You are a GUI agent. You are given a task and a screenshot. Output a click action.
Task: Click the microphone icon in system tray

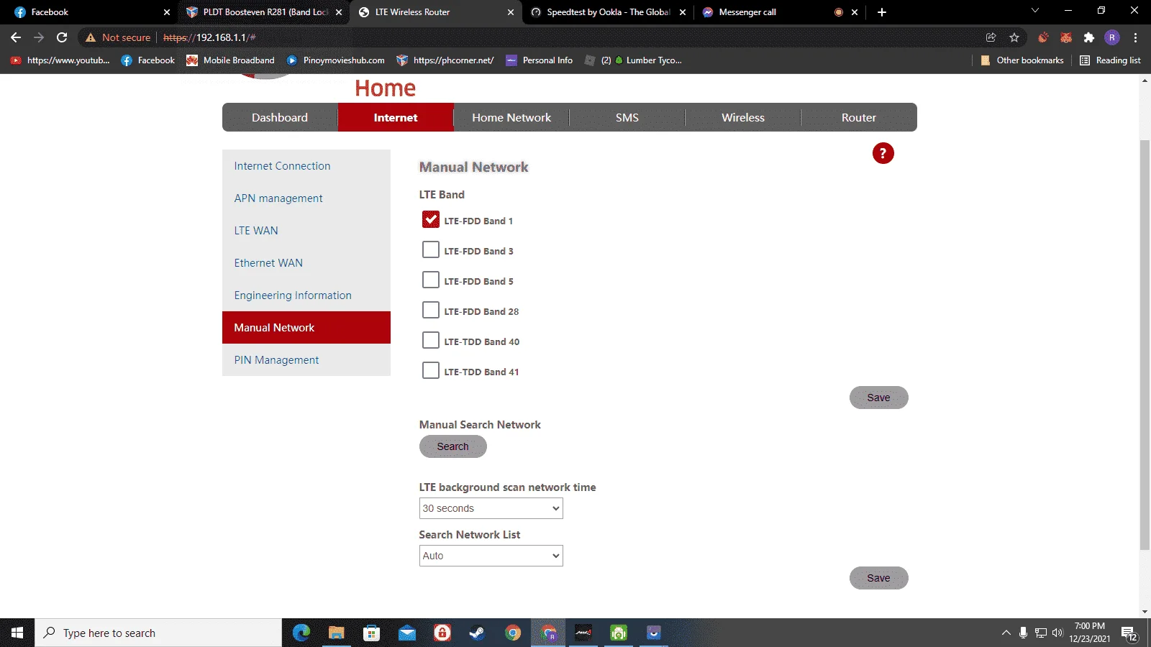coord(1023,633)
